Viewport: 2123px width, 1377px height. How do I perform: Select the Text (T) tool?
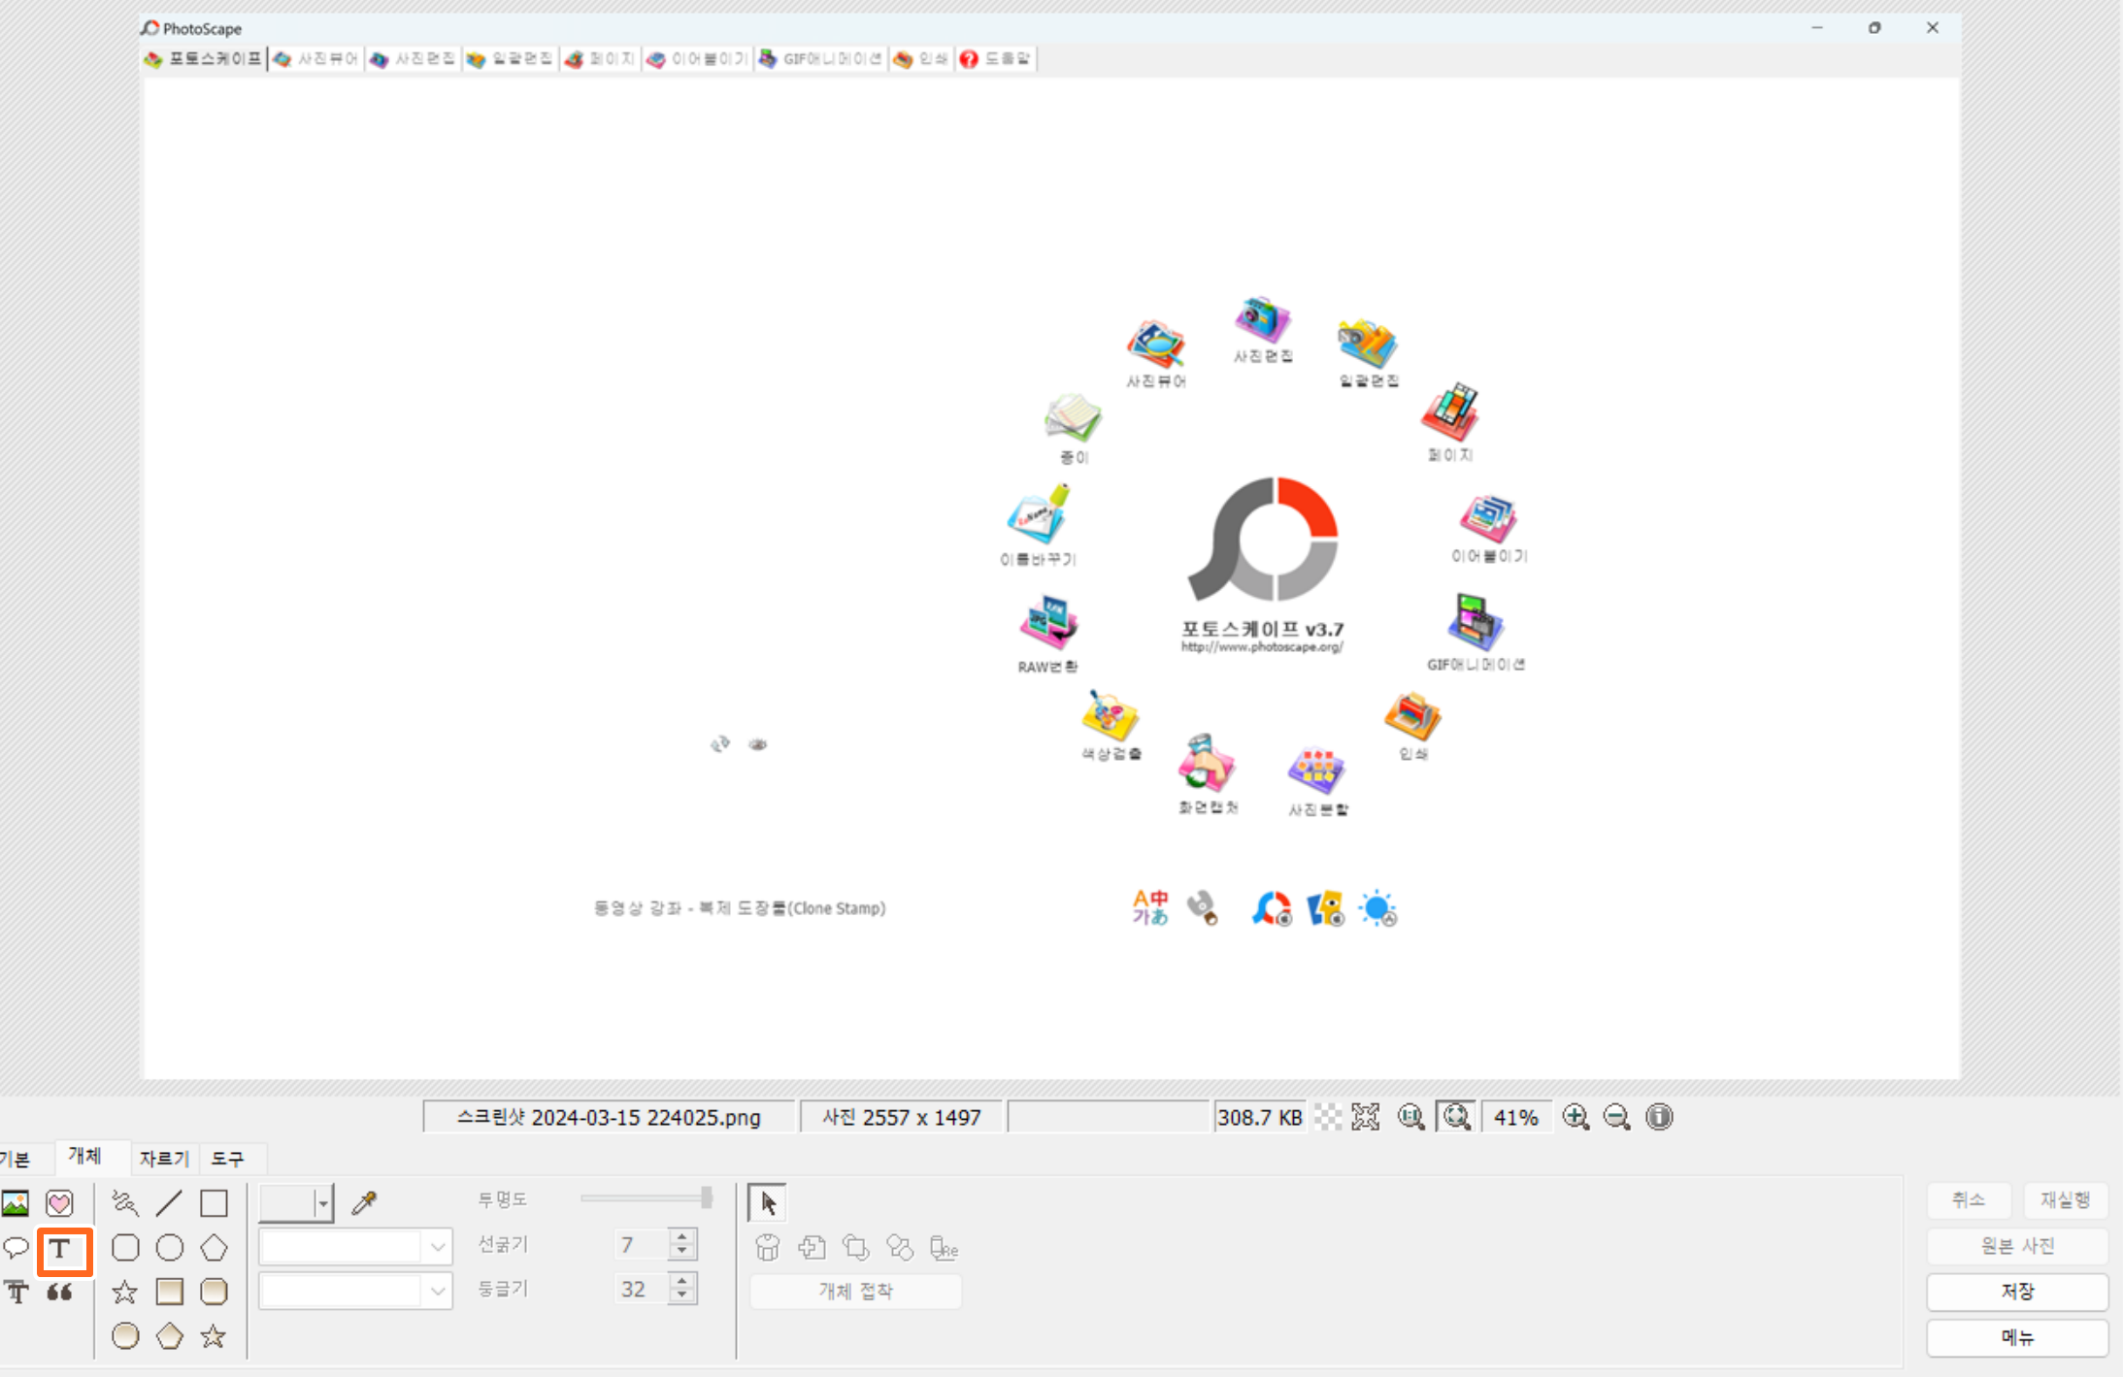(x=64, y=1251)
